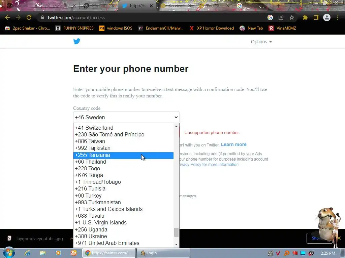Click the Country code select box
Viewport: 345px width, 258px height.
pos(126,117)
